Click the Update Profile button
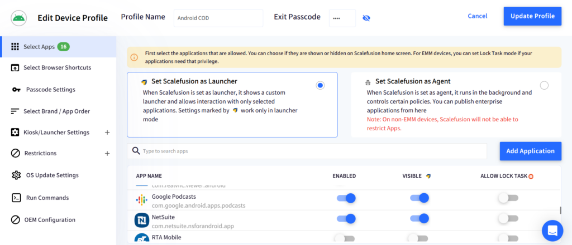 tap(532, 16)
